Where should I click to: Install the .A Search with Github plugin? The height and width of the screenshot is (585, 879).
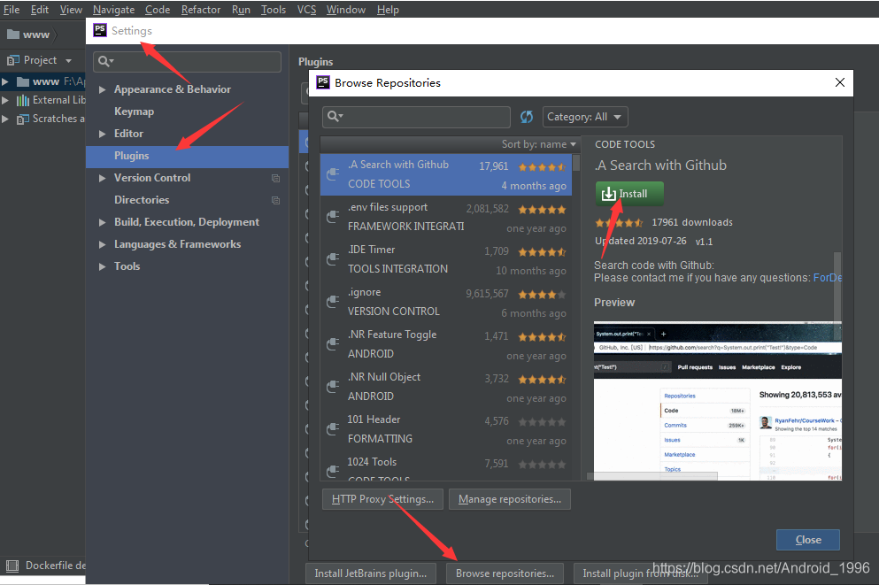click(629, 194)
